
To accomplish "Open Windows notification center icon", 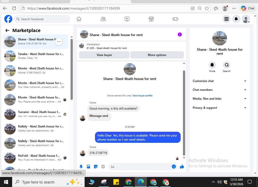I will click(250, 182).
